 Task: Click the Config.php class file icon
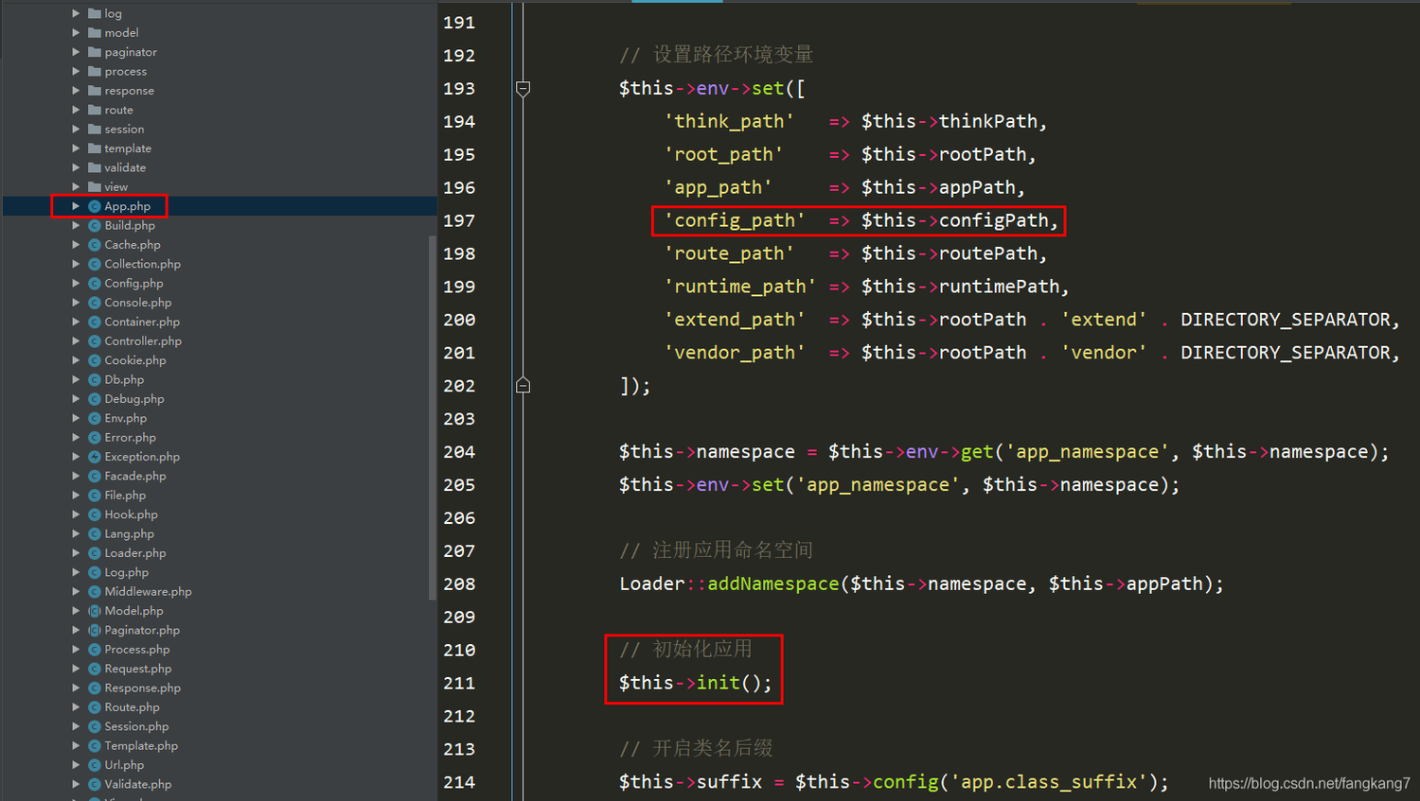[95, 283]
